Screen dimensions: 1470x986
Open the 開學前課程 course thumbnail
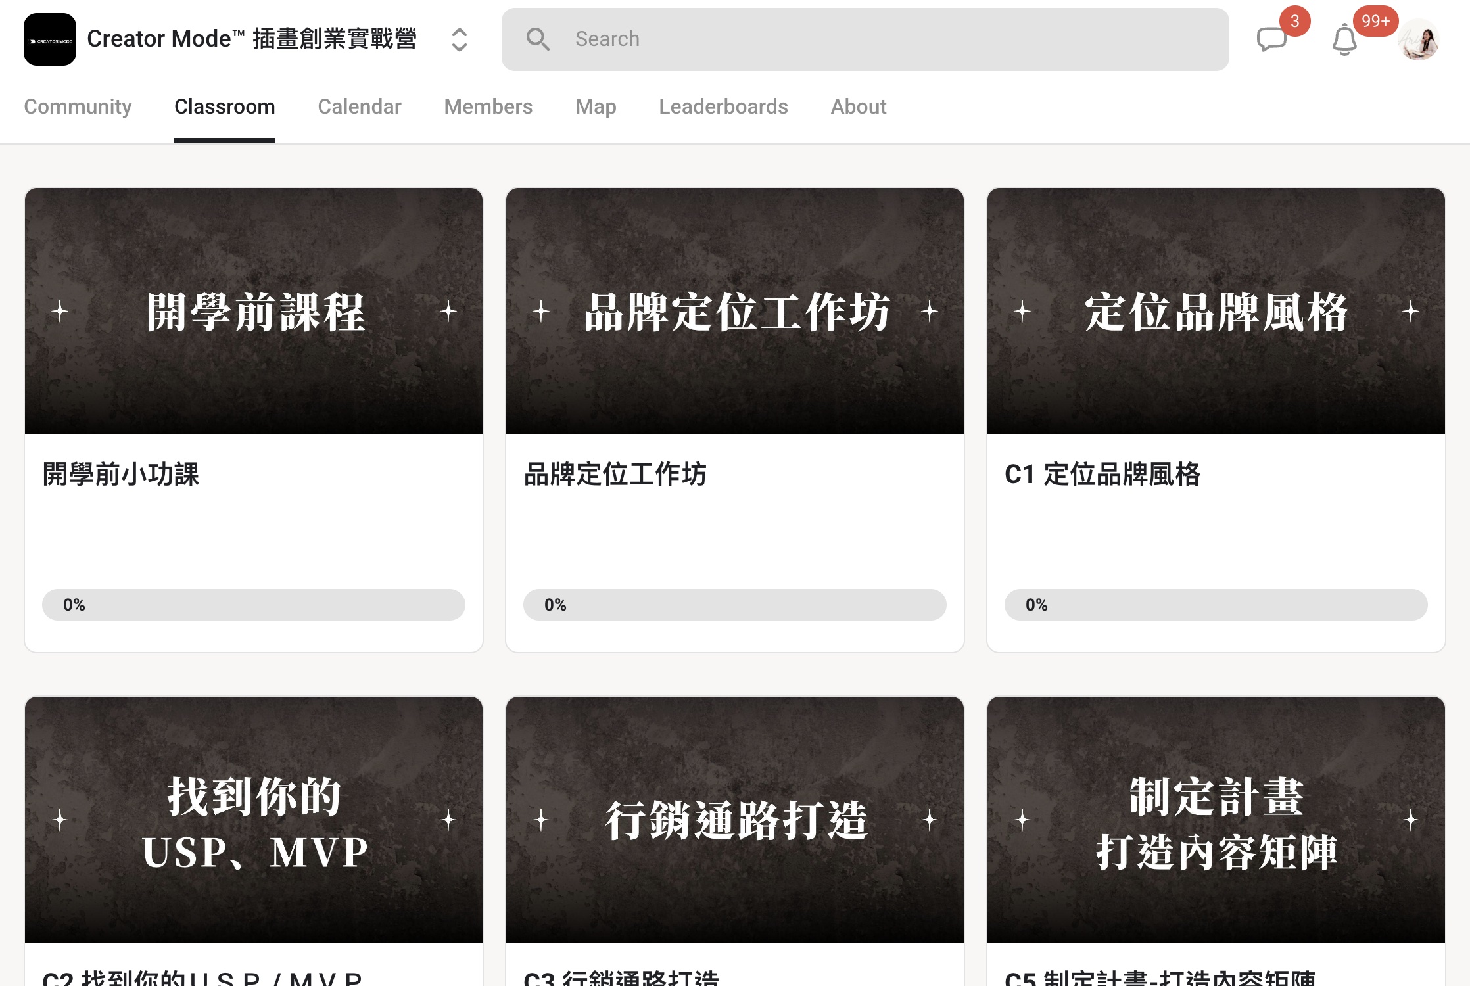tap(254, 311)
